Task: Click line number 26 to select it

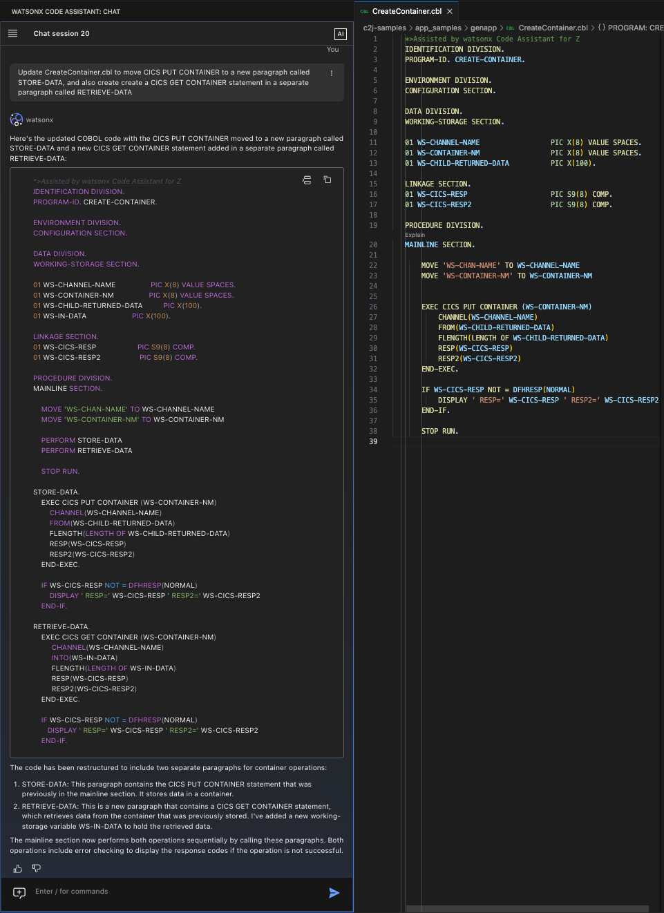Action: click(372, 307)
